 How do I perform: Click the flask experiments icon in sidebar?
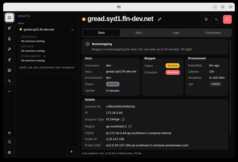click(x=9, y=39)
